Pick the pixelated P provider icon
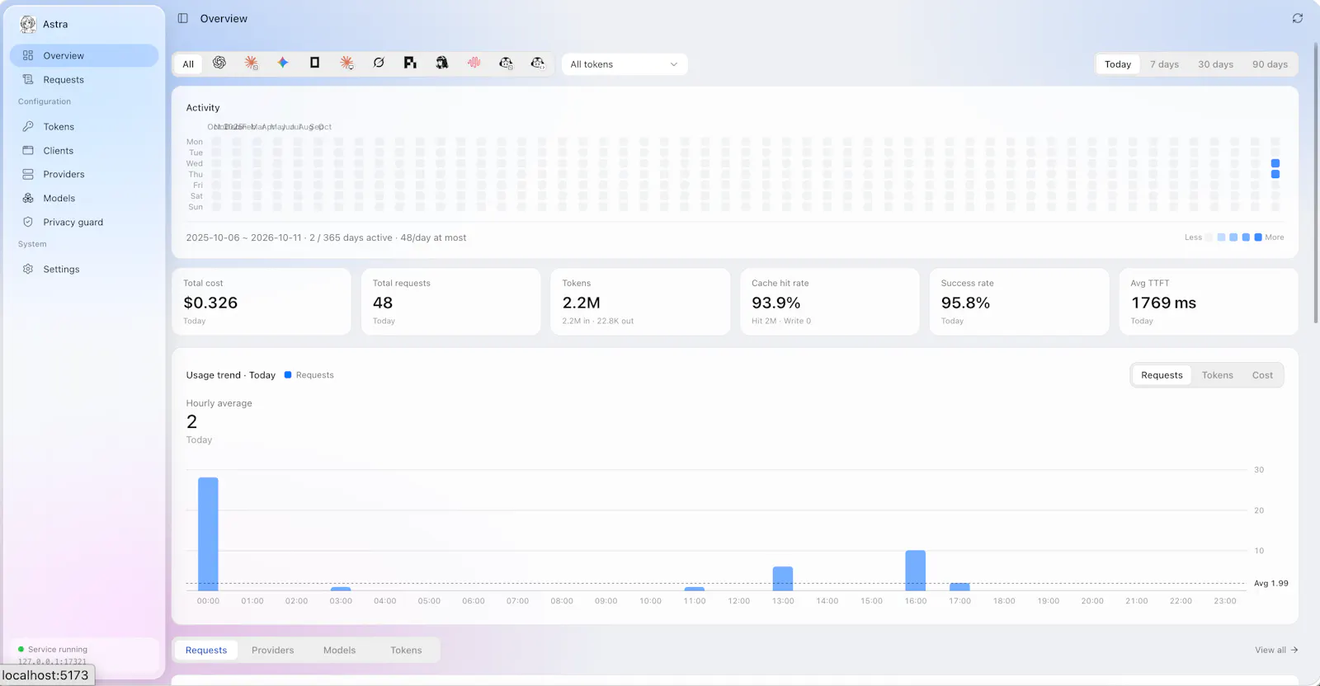Viewport: 1320px width, 686px height. [410, 63]
